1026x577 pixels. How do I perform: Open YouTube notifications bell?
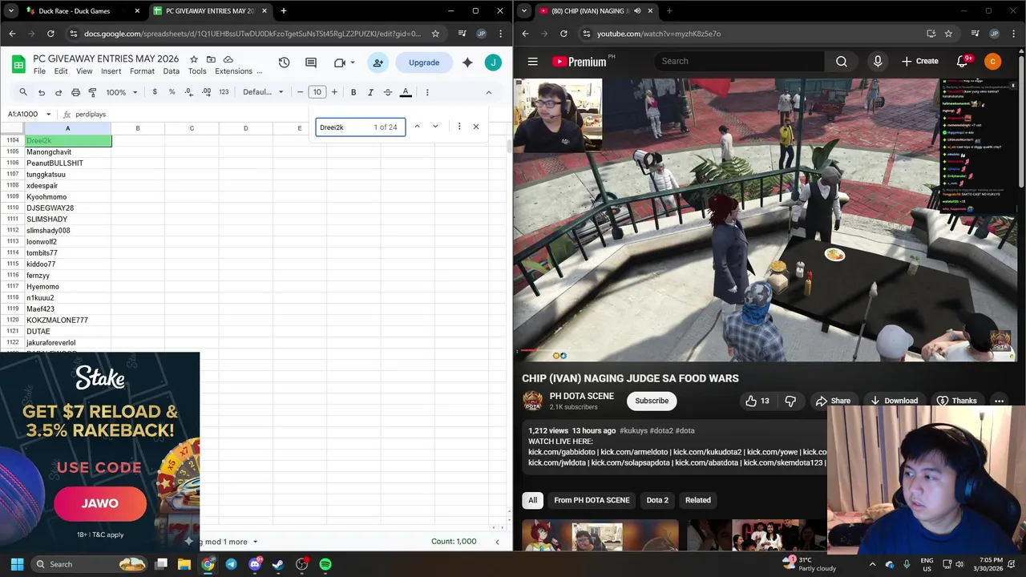pos(963,61)
